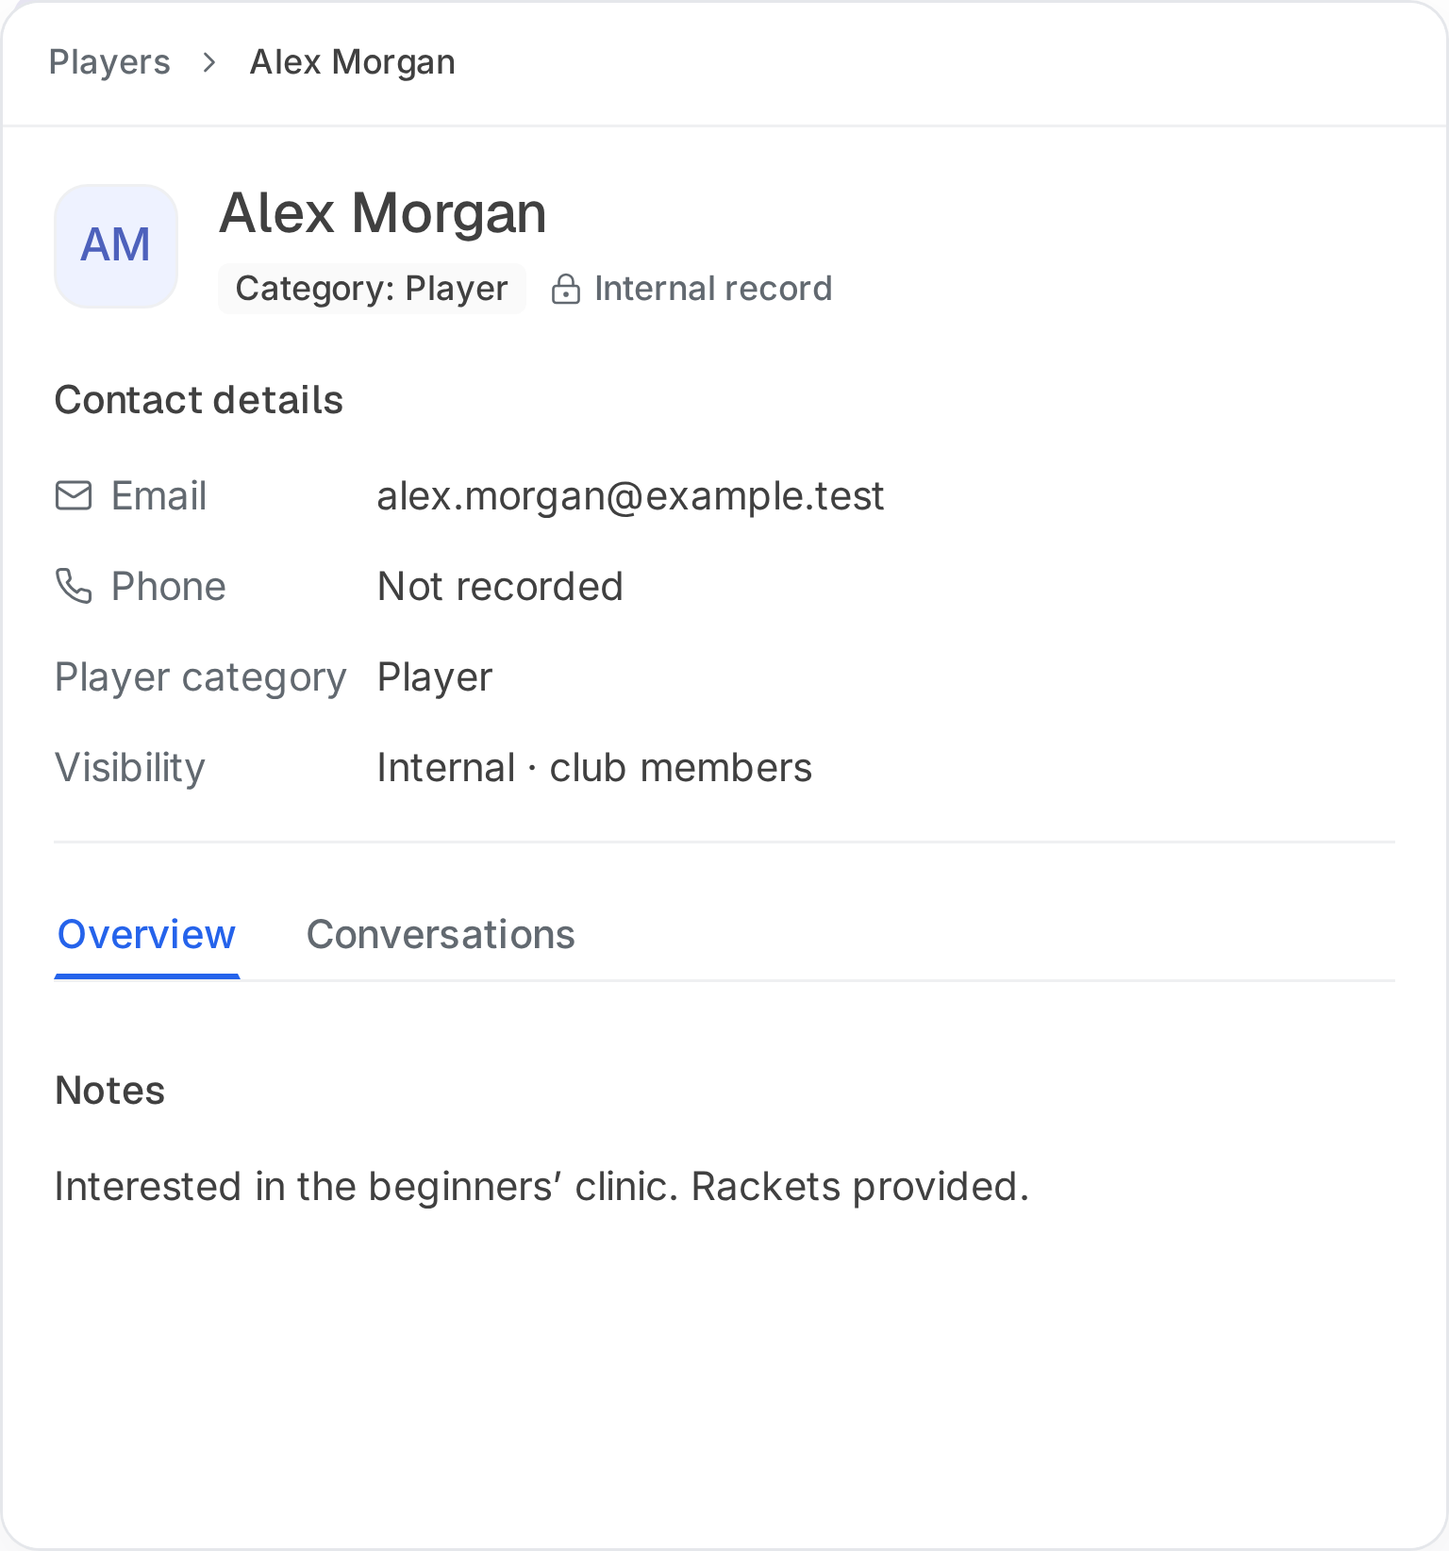Click the Alex Morgan page heading

383,213
